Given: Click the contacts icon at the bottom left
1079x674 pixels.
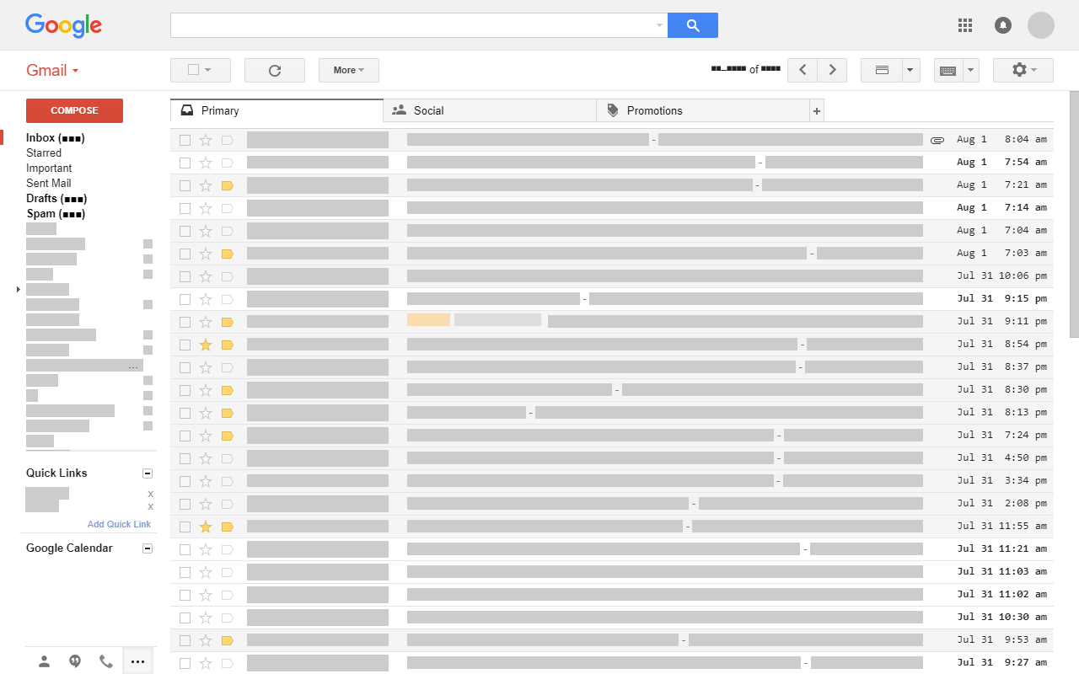Looking at the screenshot, I should (x=44, y=661).
